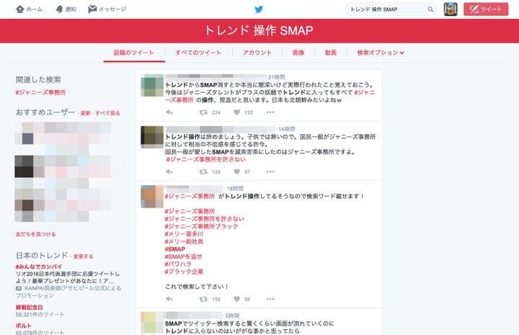Viewport: 519px width, 335px height.
Task: Like the third tweet with 59 likes
Action: 236,299
